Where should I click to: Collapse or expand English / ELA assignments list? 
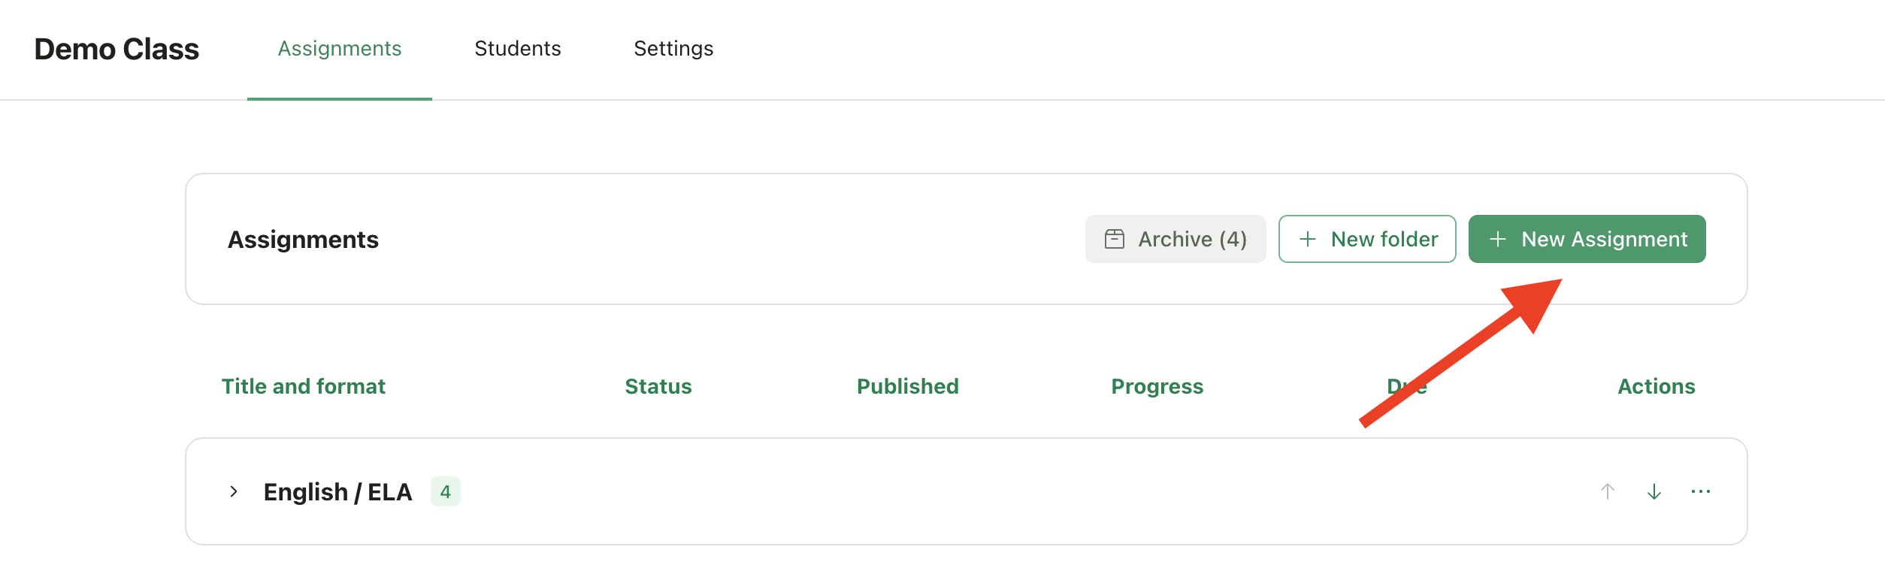click(x=234, y=491)
